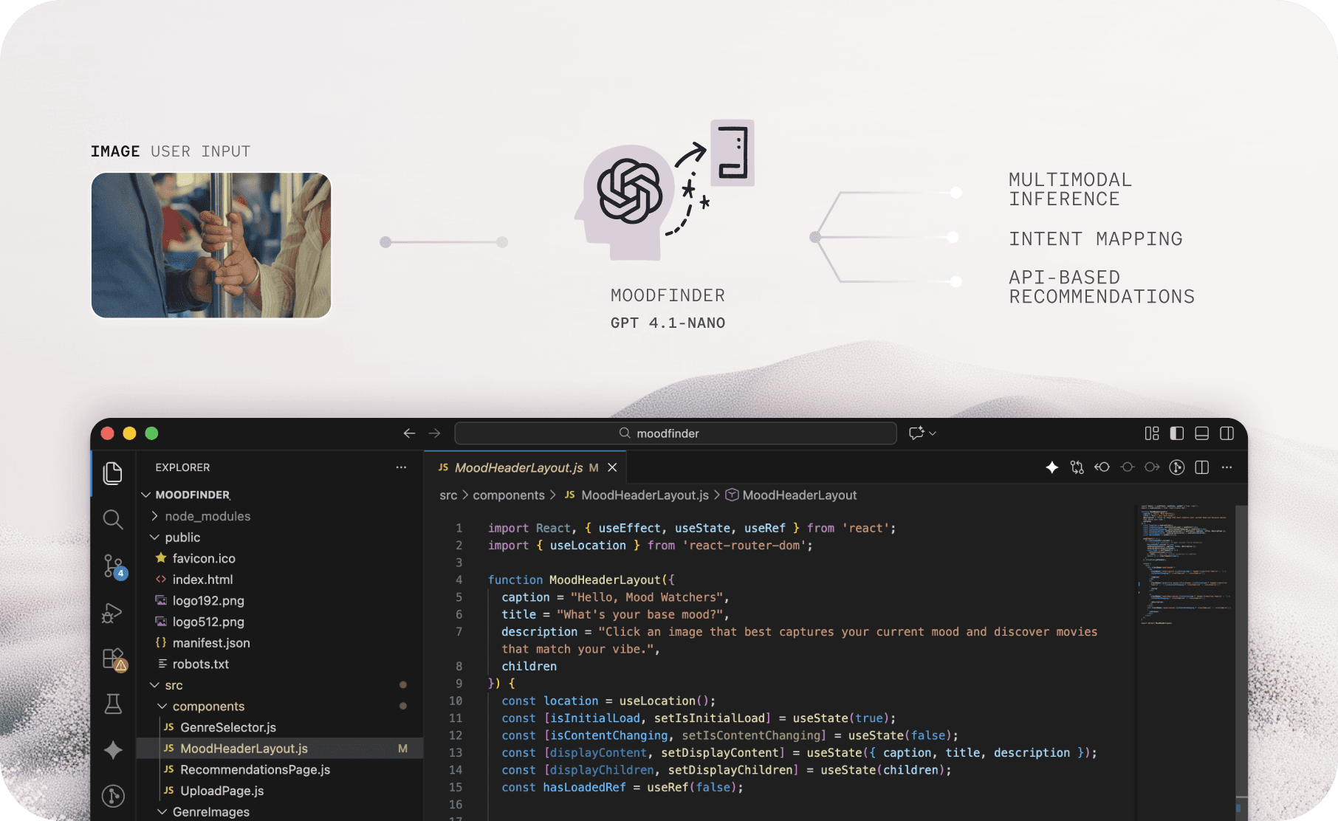Go to previous change in editor toolbar

click(x=1102, y=467)
